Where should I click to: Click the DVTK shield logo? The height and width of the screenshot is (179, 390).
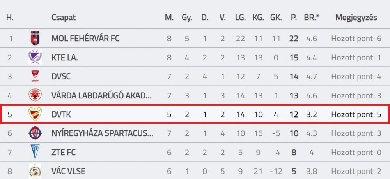click(x=35, y=114)
